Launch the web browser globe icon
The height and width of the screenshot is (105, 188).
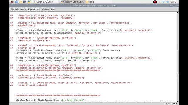tap(16, 2)
